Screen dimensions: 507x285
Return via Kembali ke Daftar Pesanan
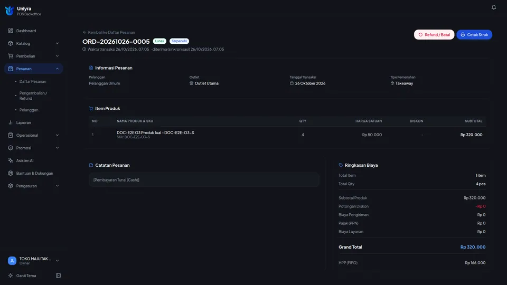(109, 32)
